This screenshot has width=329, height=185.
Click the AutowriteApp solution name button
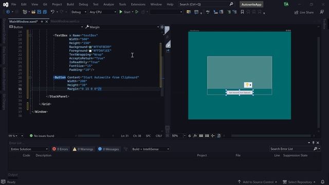pos(251,5)
